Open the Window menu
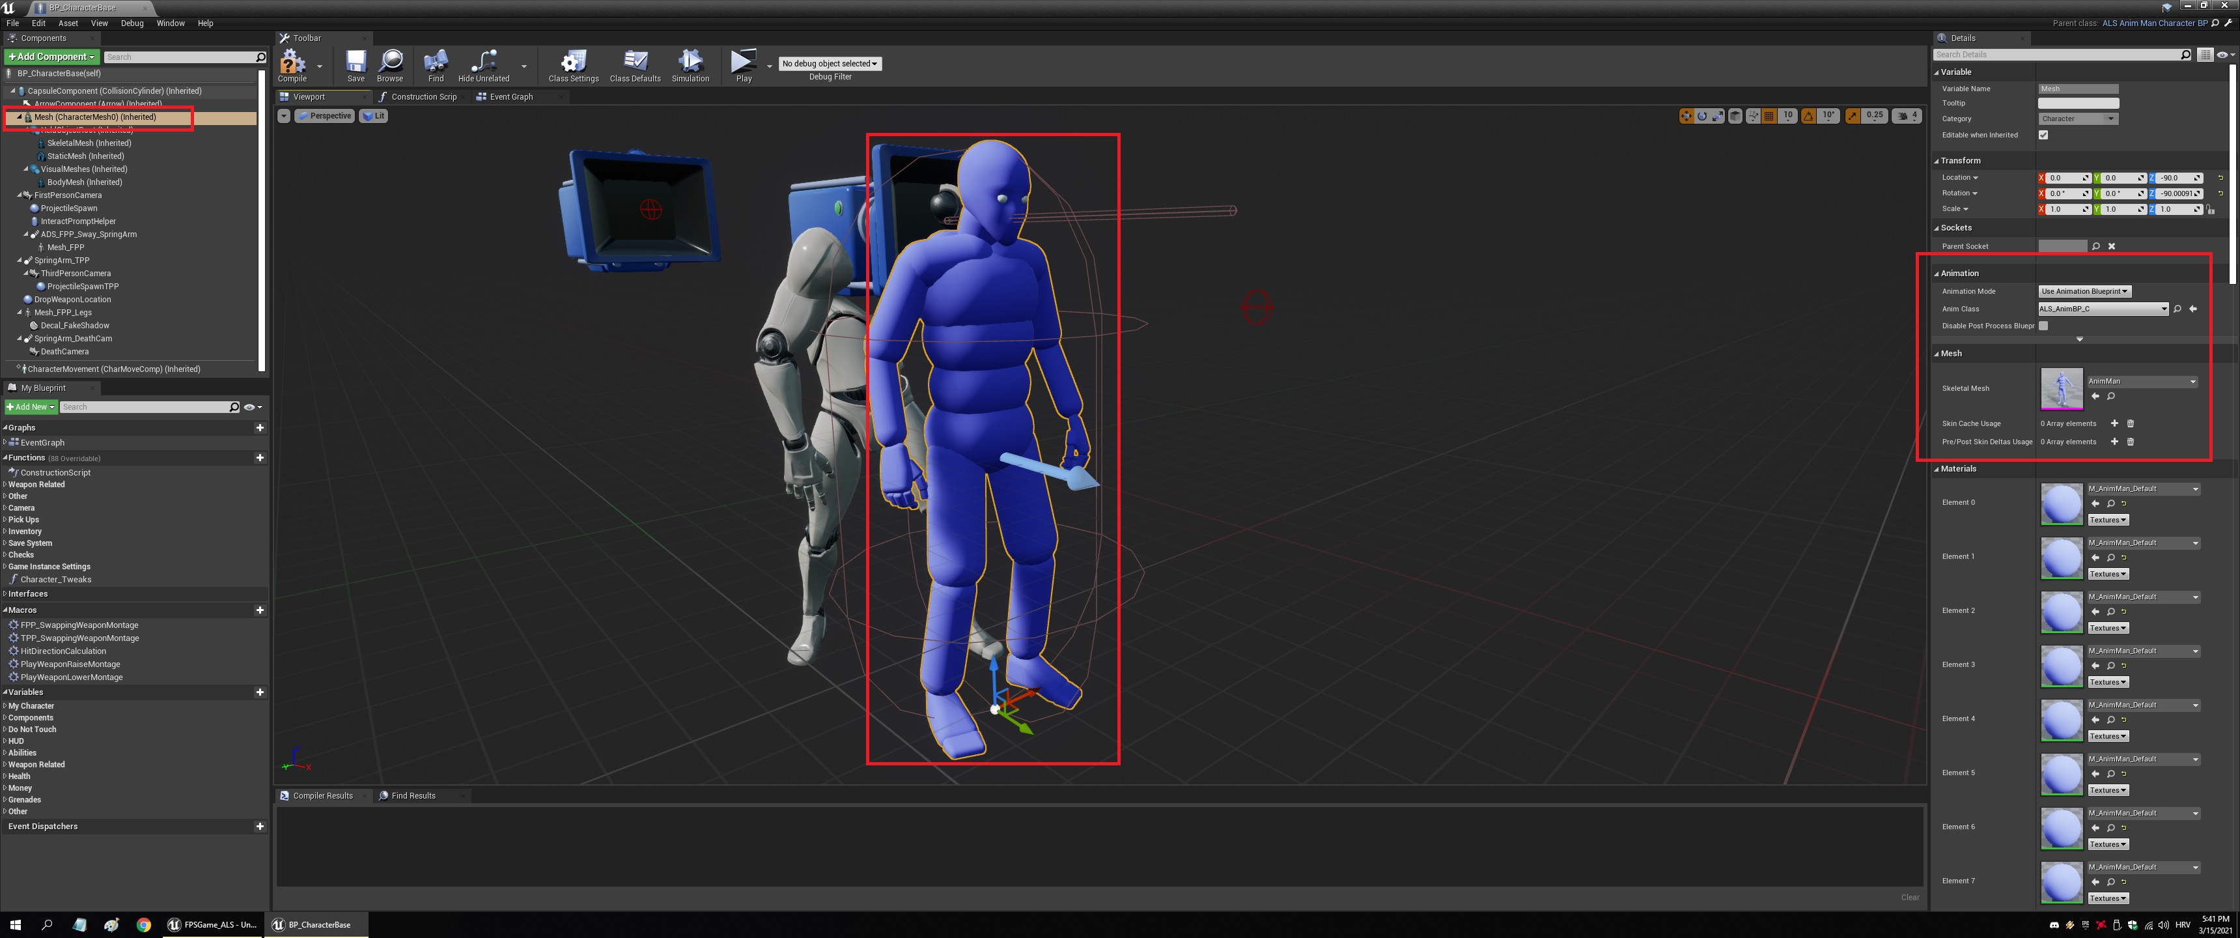2240x938 pixels. [171, 23]
